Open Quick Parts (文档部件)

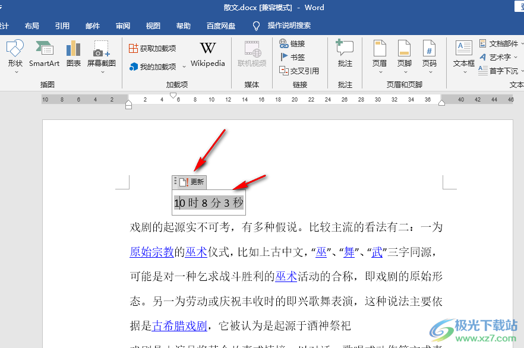click(498, 43)
